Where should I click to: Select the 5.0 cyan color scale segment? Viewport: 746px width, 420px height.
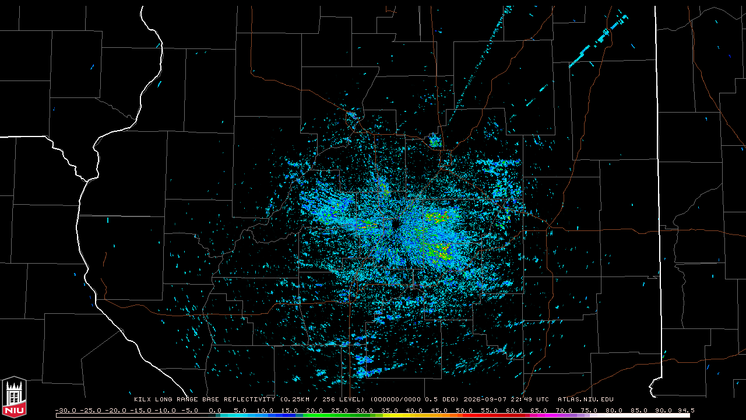click(x=240, y=415)
